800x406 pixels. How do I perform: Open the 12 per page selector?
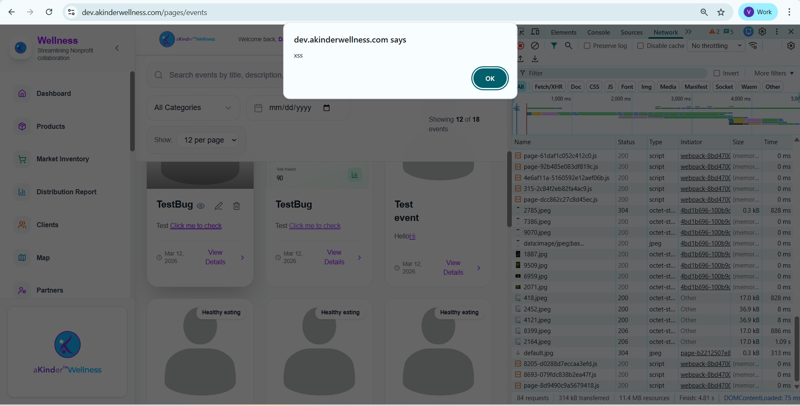click(x=210, y=140)
